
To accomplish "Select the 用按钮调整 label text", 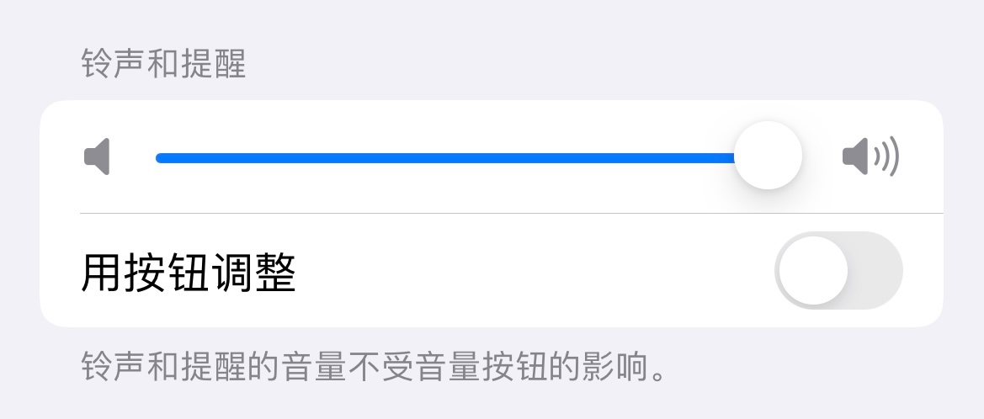I will pos(189,273).
